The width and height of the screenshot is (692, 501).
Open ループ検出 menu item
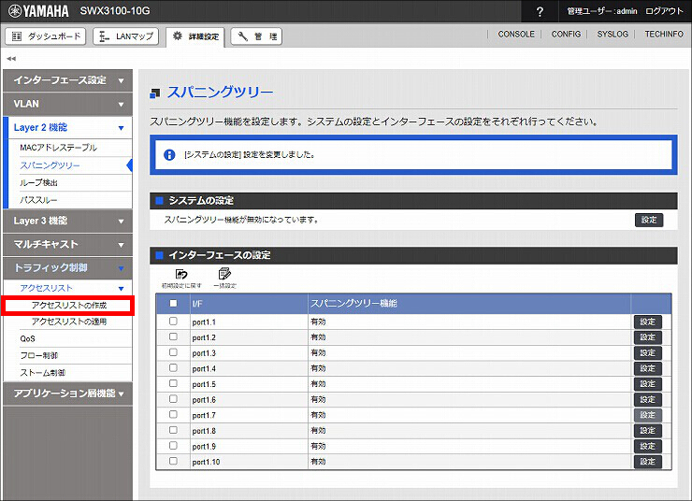(x=70, y=182)
